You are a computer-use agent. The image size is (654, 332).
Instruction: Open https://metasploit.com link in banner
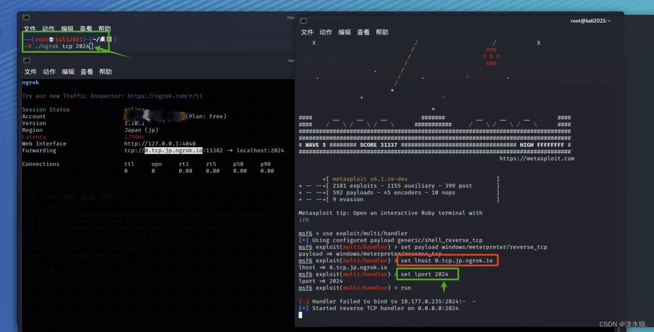pyautogui.click(x=537, y=158)
